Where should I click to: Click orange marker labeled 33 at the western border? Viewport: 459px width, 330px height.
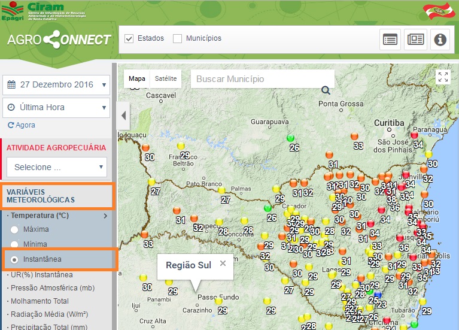click(x=144, y=234)
